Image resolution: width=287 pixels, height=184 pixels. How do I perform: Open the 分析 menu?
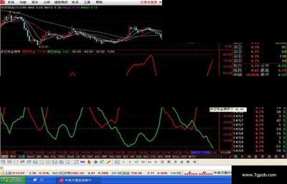point(47,2)
